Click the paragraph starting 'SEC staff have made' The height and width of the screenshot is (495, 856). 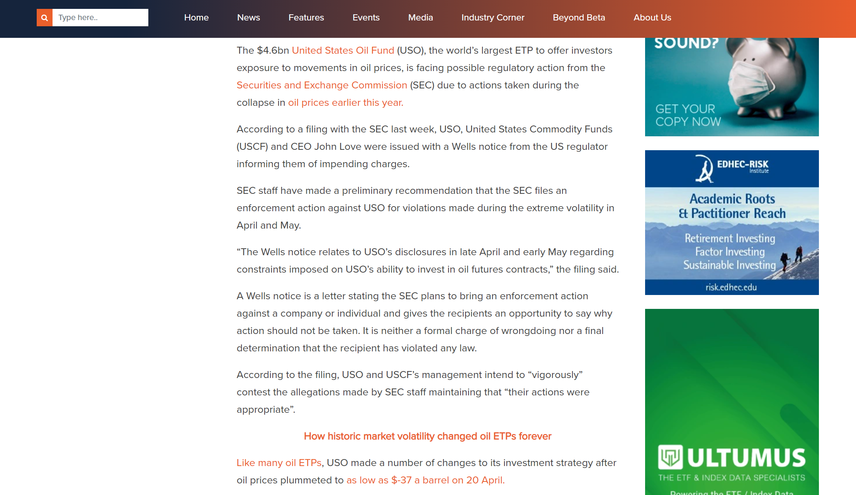[425, 208]
